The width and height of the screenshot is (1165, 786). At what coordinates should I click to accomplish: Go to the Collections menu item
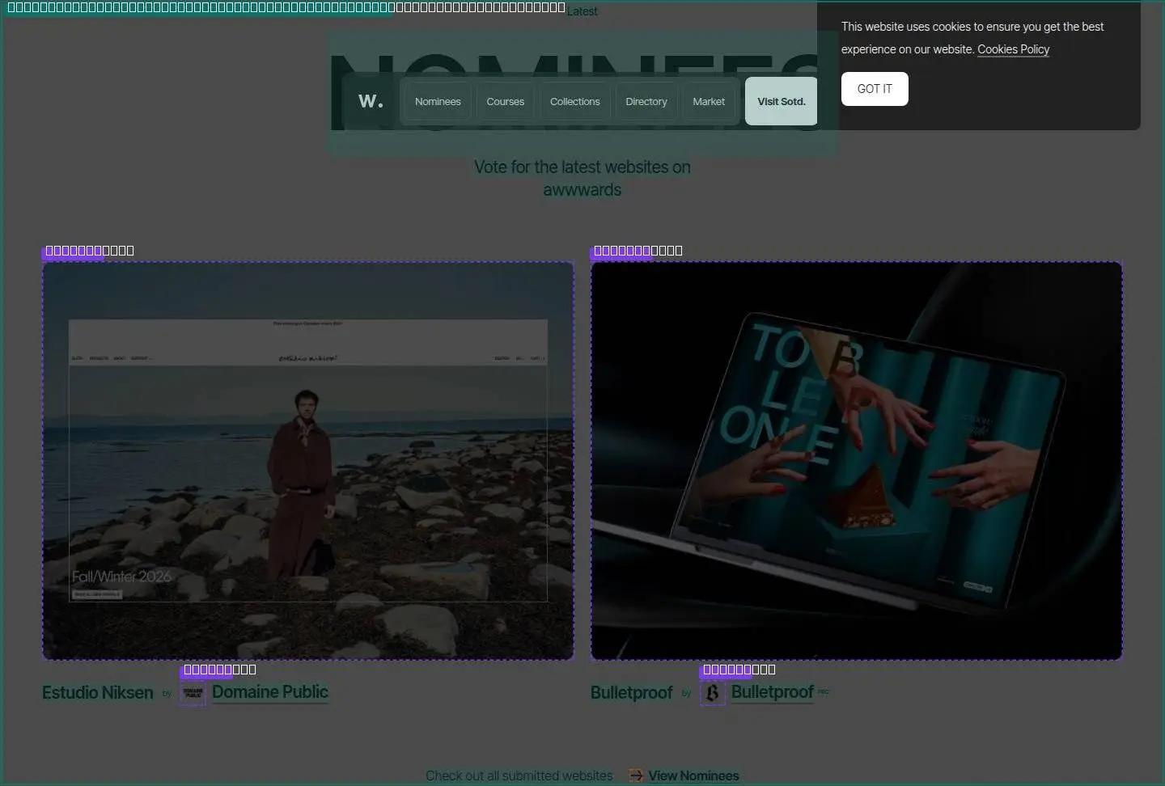[x=575, y=101]
